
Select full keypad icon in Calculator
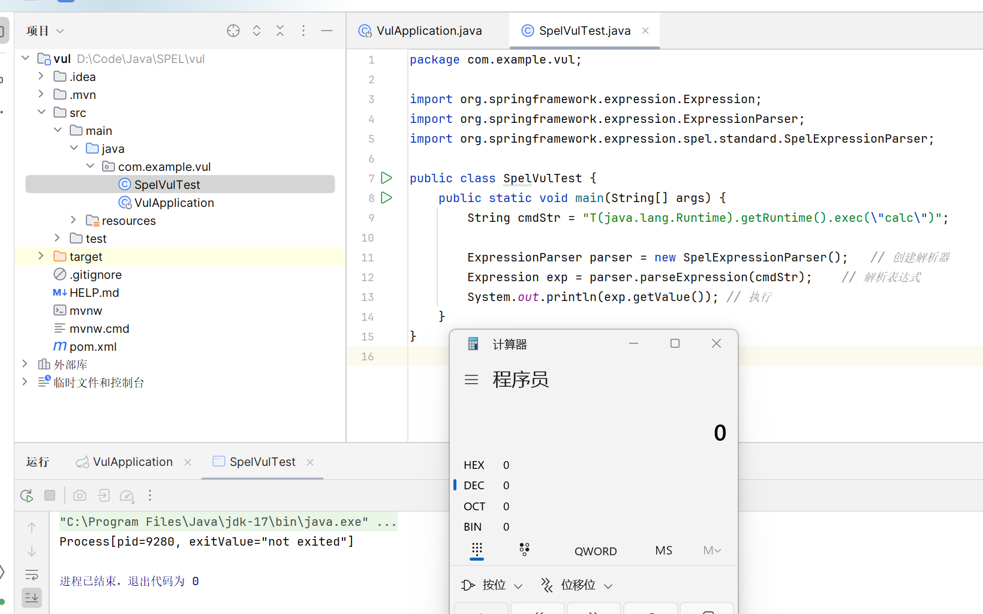click(477, 550)
